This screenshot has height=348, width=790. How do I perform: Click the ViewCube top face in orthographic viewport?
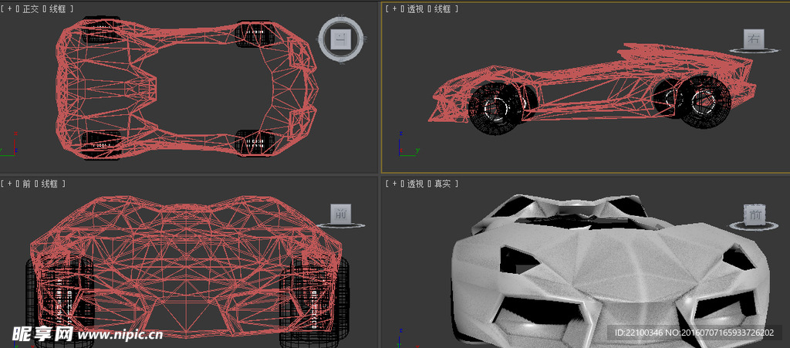click(x=341, y=39)
